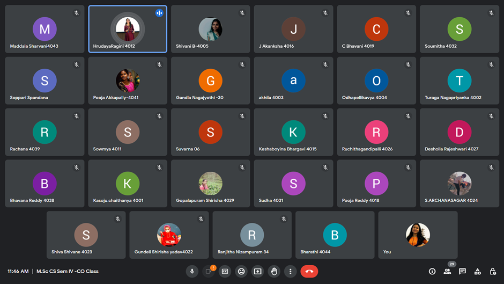Toggle your microphone in the bottom bar

[x=192, y=272]
